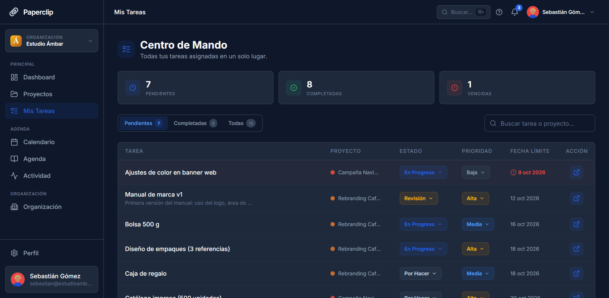Open Proyectos in sidebar
This screenshot has height=298, width=609.
pyautogui.click(x=52, y=94)
